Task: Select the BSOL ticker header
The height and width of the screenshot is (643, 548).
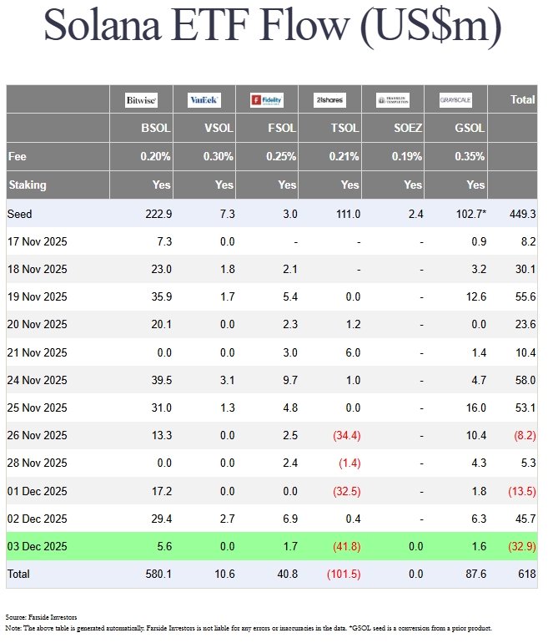Action: (157, 129)
